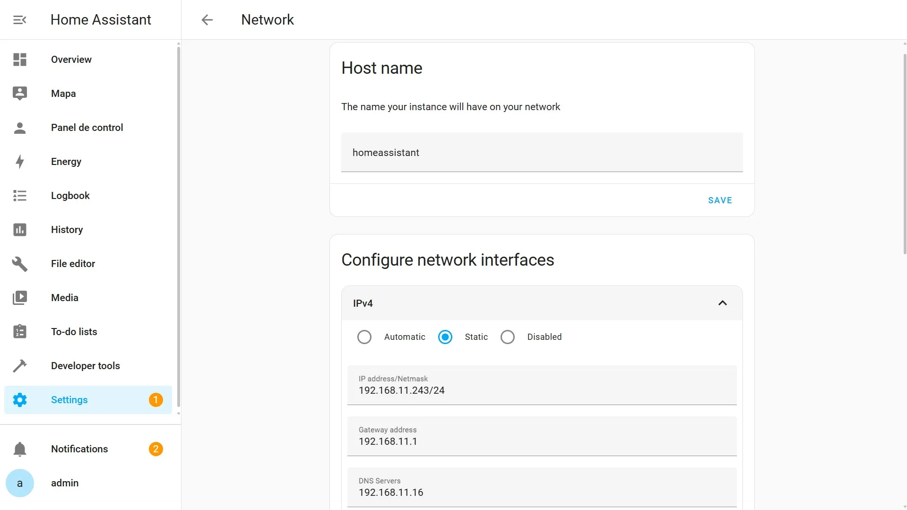Viewport: 907px width, 510px height.
Task: Select the Automatic IPv4 radio button
Action: [x=364, y=337]
